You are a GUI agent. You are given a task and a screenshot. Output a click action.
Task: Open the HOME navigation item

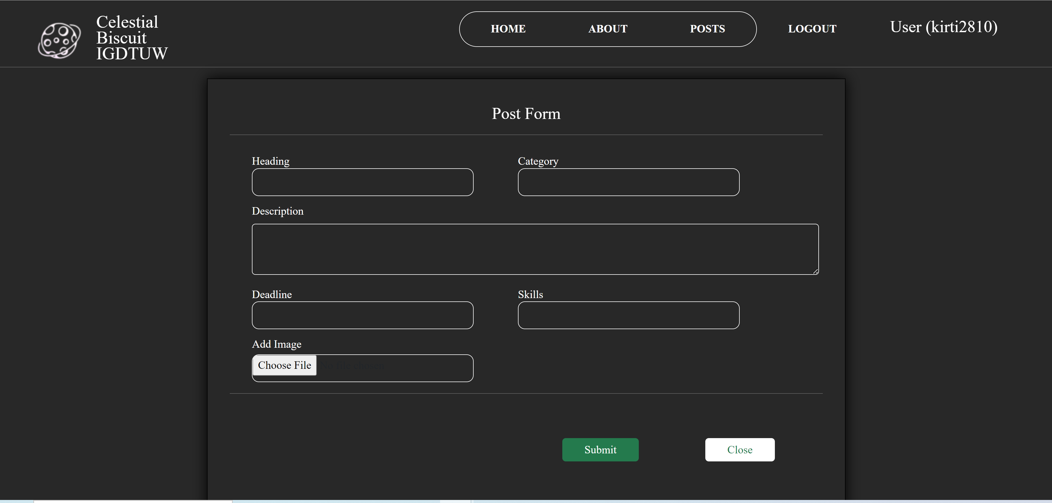point(508,29)
